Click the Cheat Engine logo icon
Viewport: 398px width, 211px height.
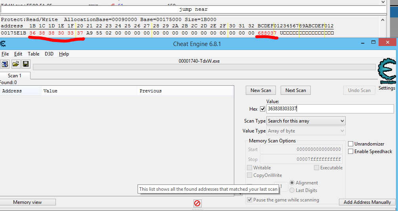387,72
